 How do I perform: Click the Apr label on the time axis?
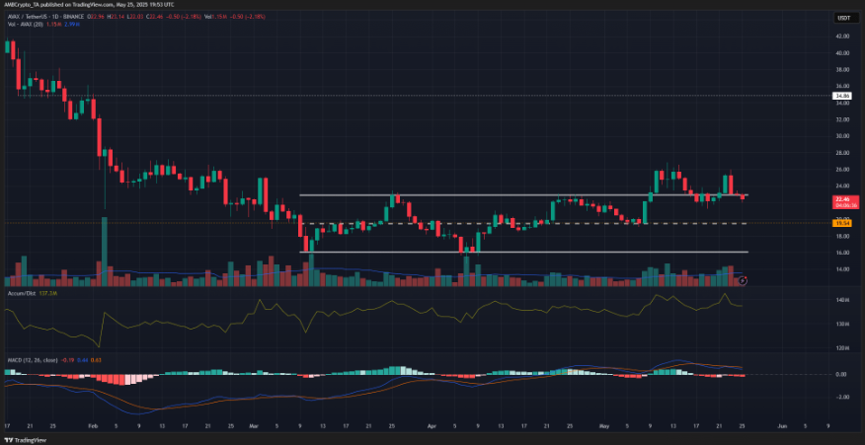click(432, 425)
